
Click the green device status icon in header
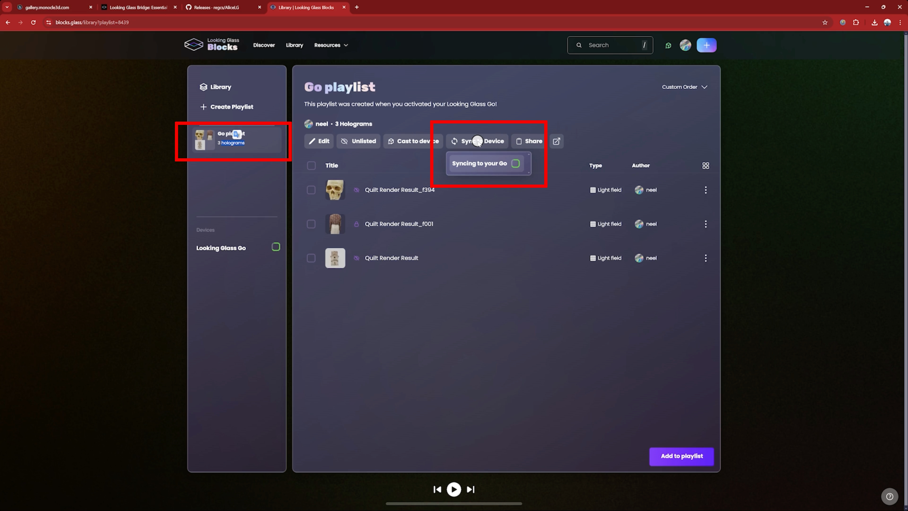pyautogui.click(x=668, y=45)
